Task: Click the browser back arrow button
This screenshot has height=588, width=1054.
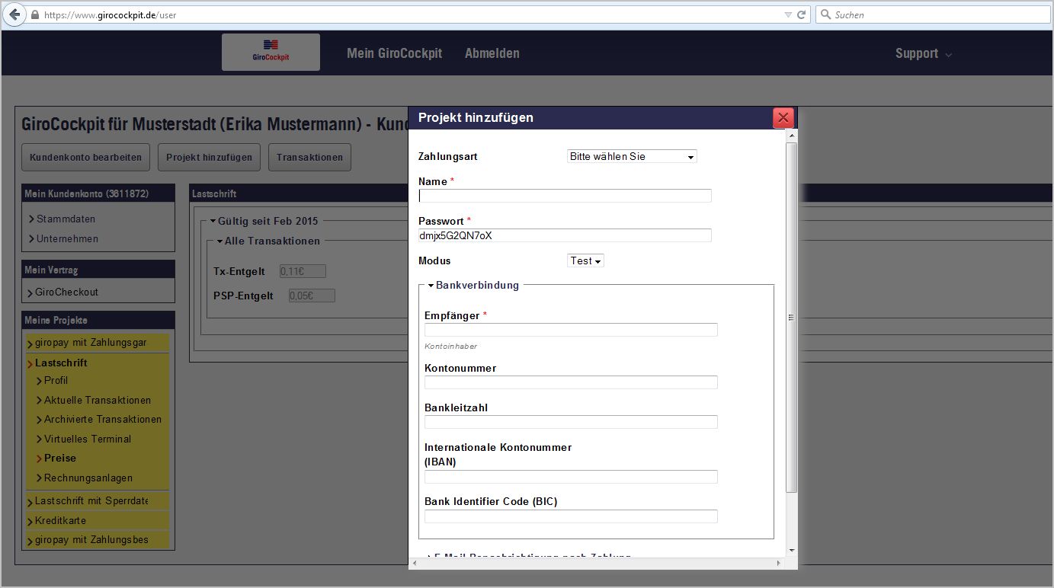Action: (14, 14)
